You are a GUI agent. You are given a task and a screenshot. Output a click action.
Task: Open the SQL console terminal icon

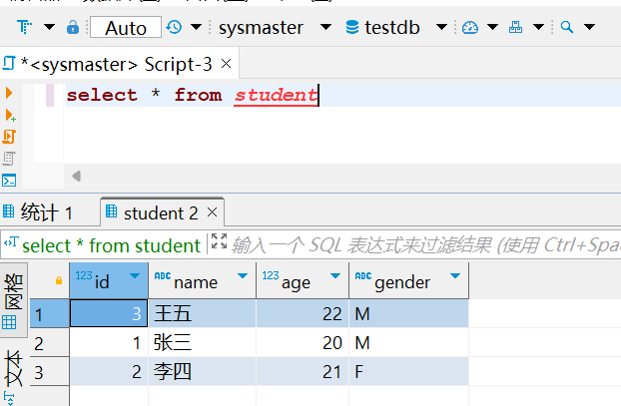point(10,181)
